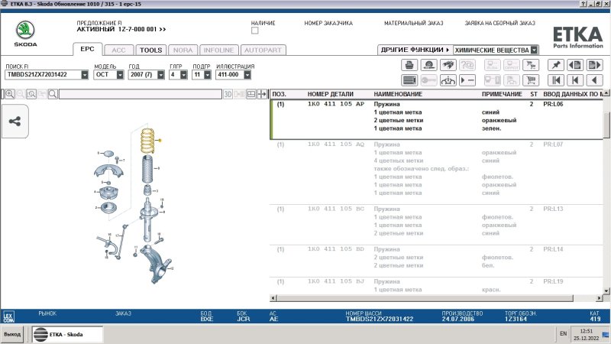
Task: Click the ПОЗ. column header
Action: (279, 94)
